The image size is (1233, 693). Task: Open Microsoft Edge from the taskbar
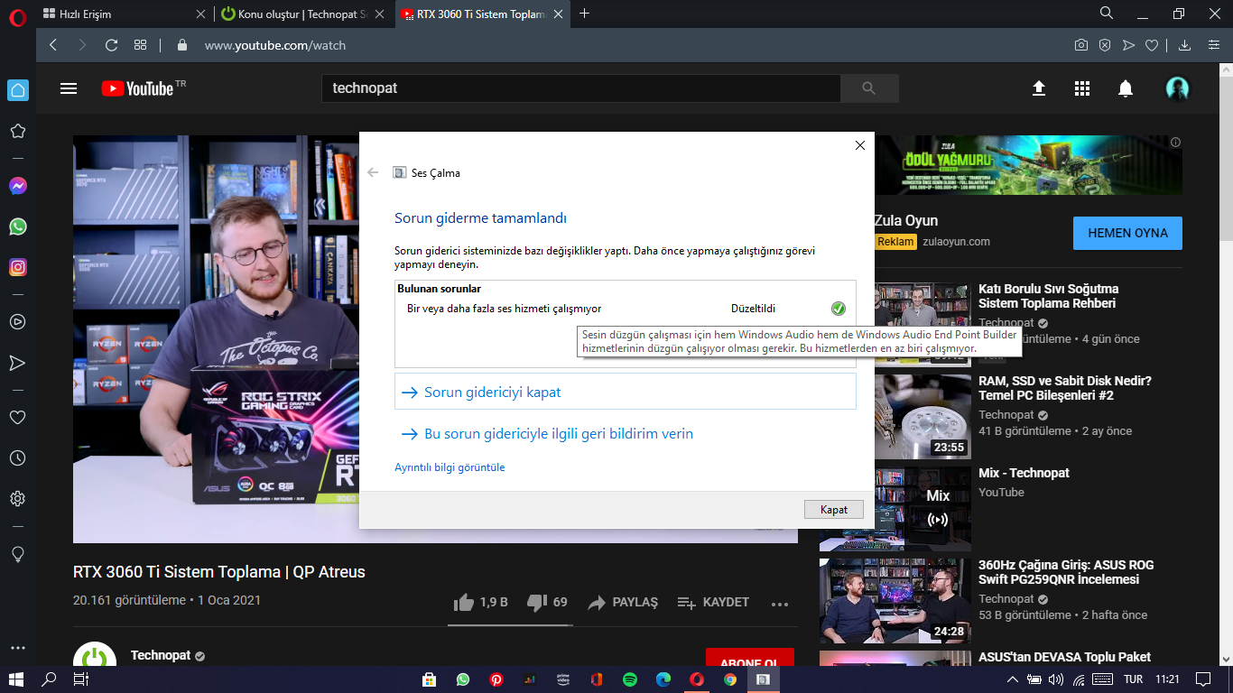click(x=663, y=679)
